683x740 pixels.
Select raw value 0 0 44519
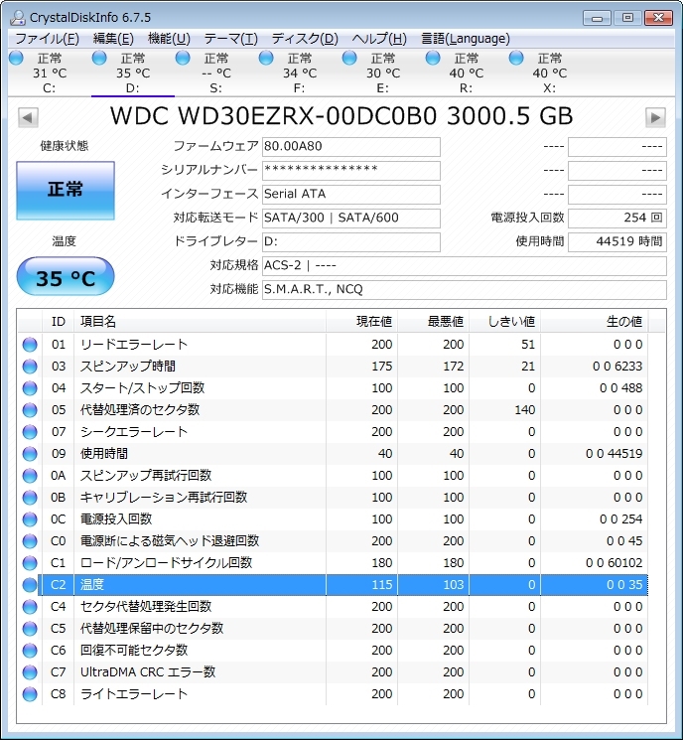tap(615, 454)
